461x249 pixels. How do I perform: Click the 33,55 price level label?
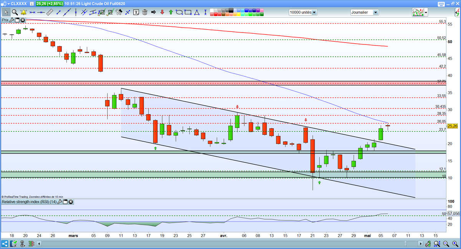click(441, 96)
